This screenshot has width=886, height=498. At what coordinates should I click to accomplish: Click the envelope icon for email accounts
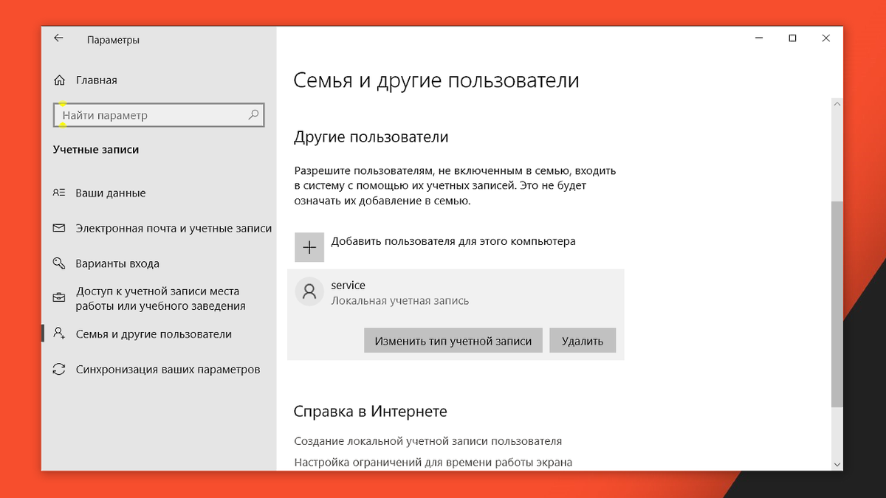click(59, 228)
